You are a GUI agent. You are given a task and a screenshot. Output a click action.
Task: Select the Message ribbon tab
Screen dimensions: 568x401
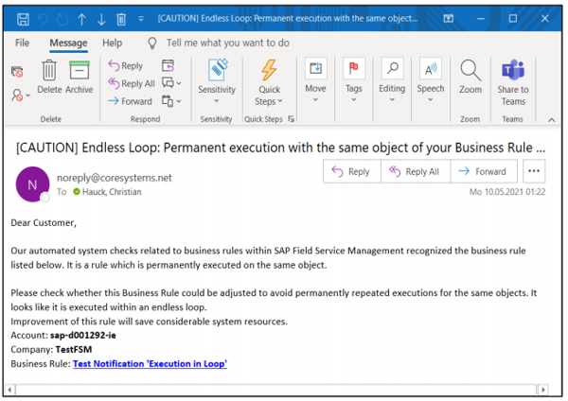tap(68, 44)
